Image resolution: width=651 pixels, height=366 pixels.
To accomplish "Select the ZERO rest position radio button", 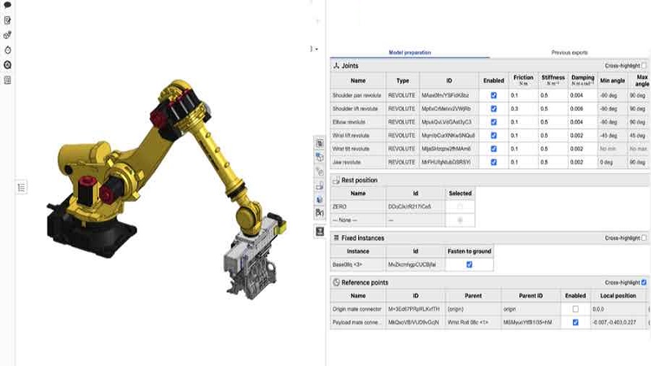I will point(460,207).
